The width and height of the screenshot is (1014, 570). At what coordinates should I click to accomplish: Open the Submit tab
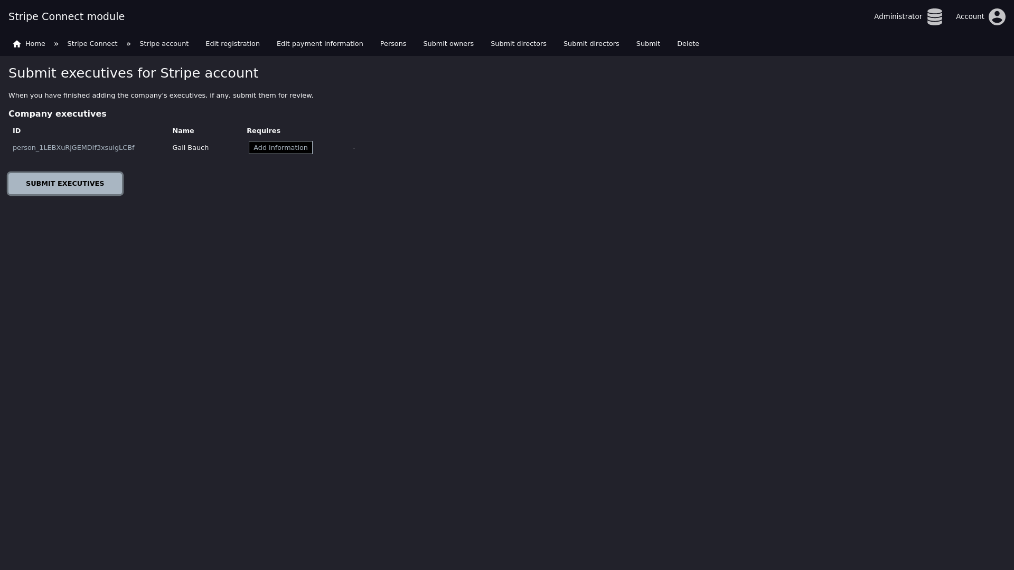(x=648, y=44)
